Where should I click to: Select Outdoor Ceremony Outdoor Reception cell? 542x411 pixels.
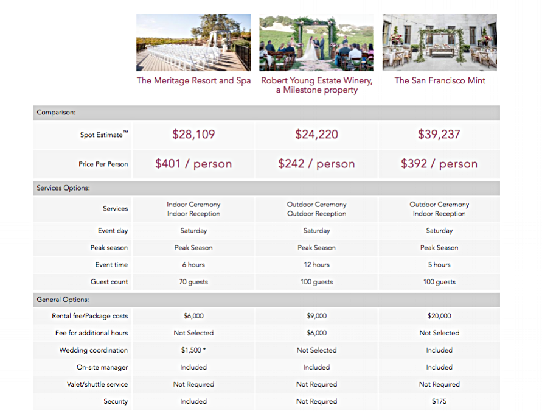pyautogui.click(x=317, y=209)
